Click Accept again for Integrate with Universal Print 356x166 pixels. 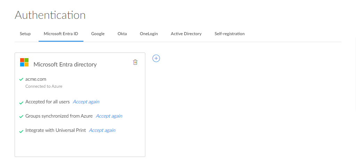coord(102,130)
